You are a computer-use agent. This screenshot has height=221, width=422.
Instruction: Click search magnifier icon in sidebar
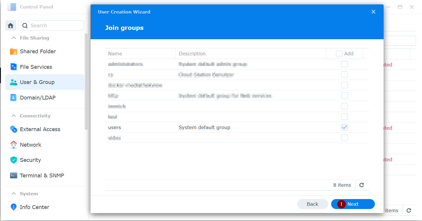pos(25,25)
